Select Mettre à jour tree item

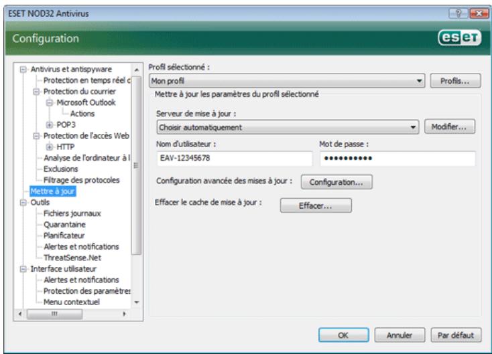52,191
